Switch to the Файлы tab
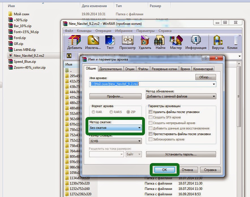The image size is (250, 197). [x=143, y=69]
